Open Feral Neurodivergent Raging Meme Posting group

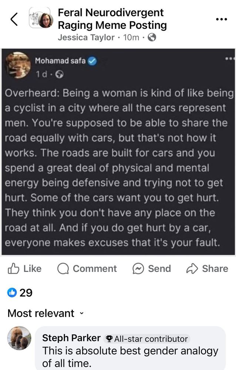112,18
